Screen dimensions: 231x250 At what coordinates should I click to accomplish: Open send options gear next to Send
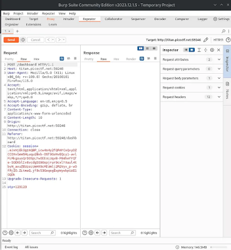(x=23, y=40)
